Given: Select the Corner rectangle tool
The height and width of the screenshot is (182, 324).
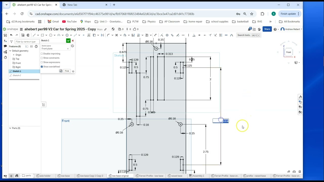Looking at the screenshot, I should point(42,35).
